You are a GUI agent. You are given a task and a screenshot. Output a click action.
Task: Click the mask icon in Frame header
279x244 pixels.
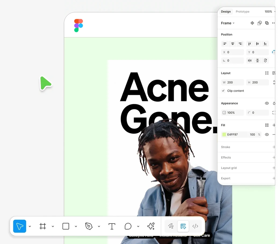tap(259, 23)
